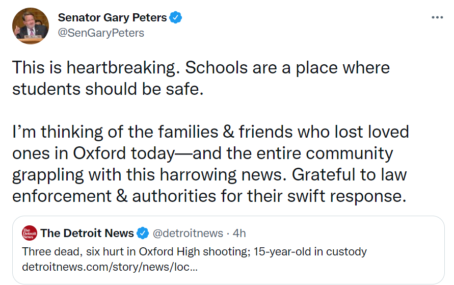This screenshot has height=285, width=454.
Task: Open Senator Gary Peters' profile photo
Action: click(x=30, y=25)
